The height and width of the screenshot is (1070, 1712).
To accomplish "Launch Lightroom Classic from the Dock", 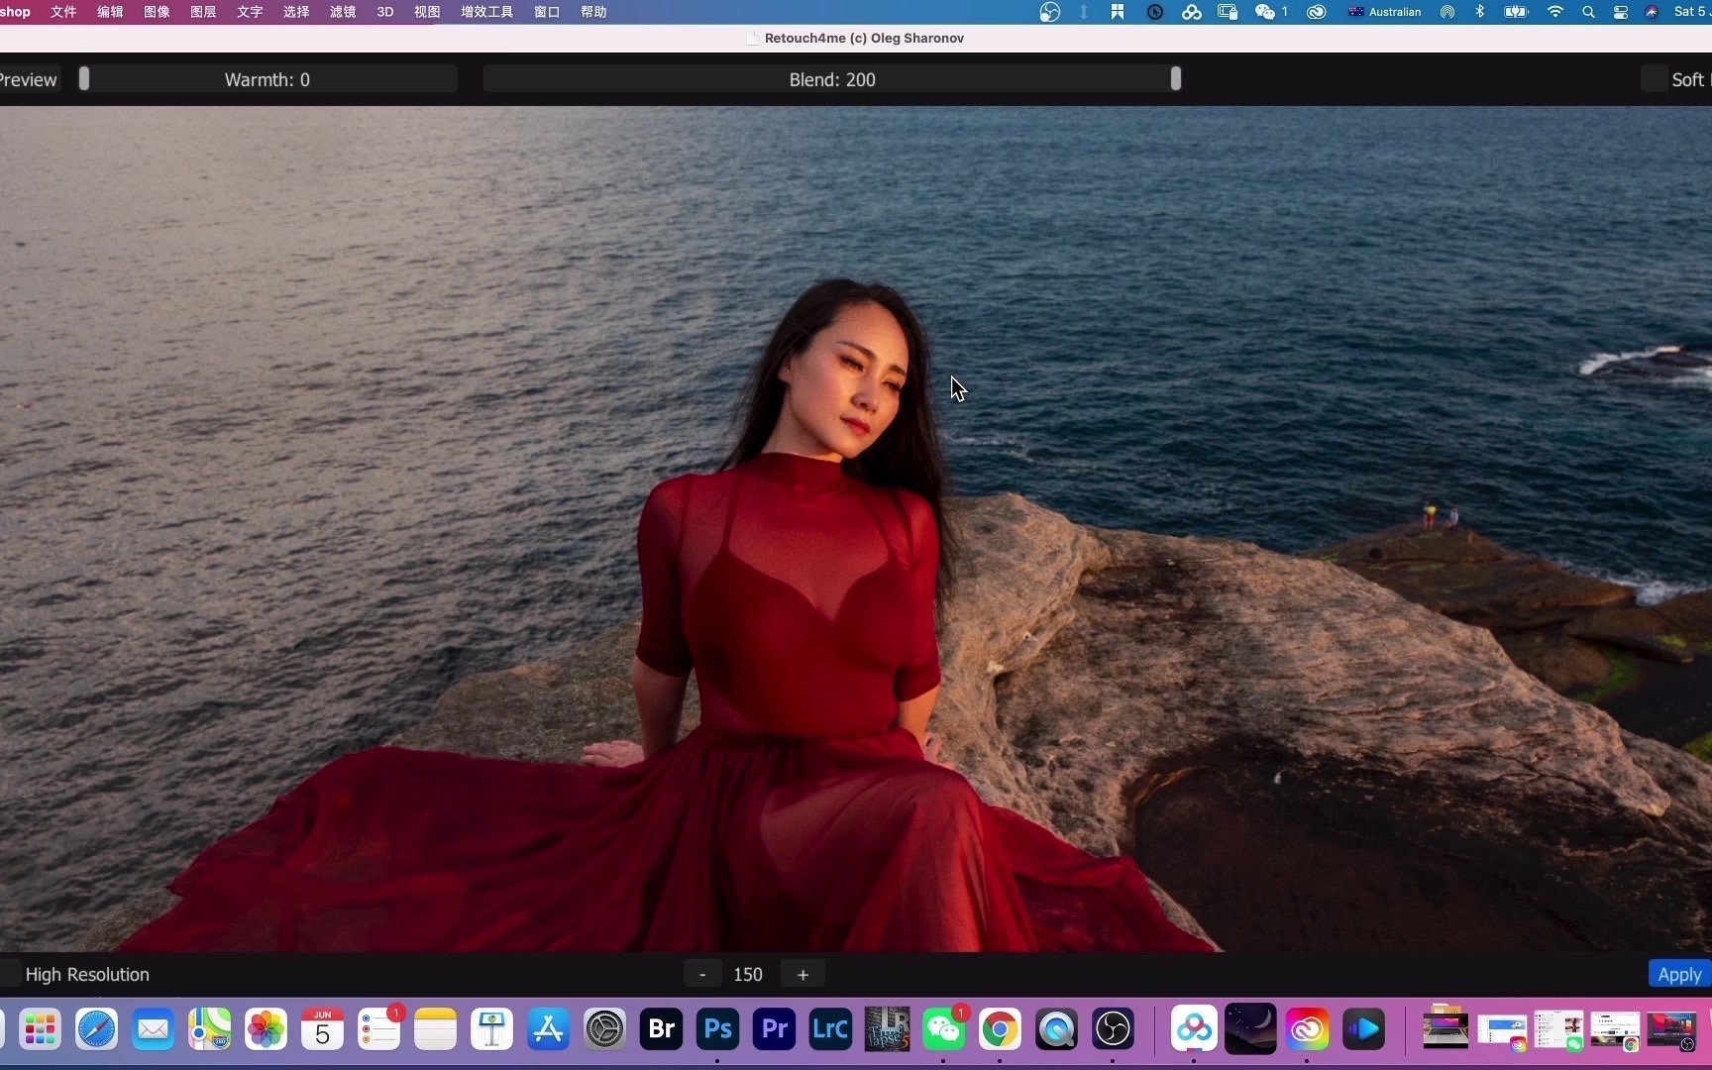I will (829, 1030).
